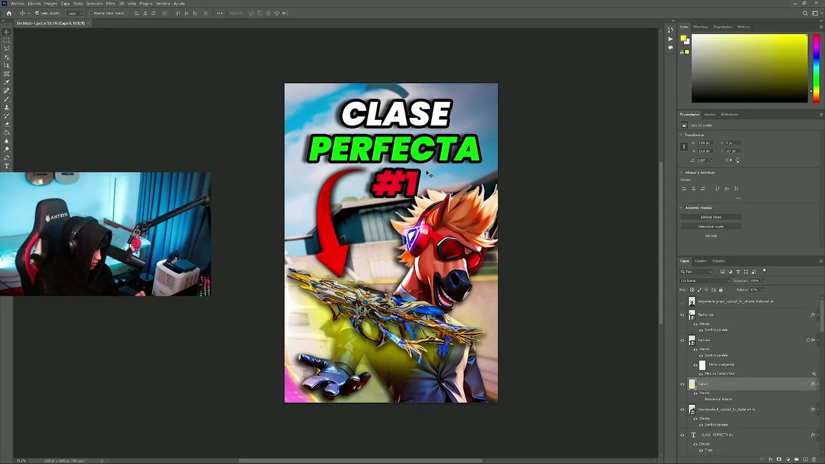Hide the flecha roja layer
The image size is (825, 464).
coord(682,314)
